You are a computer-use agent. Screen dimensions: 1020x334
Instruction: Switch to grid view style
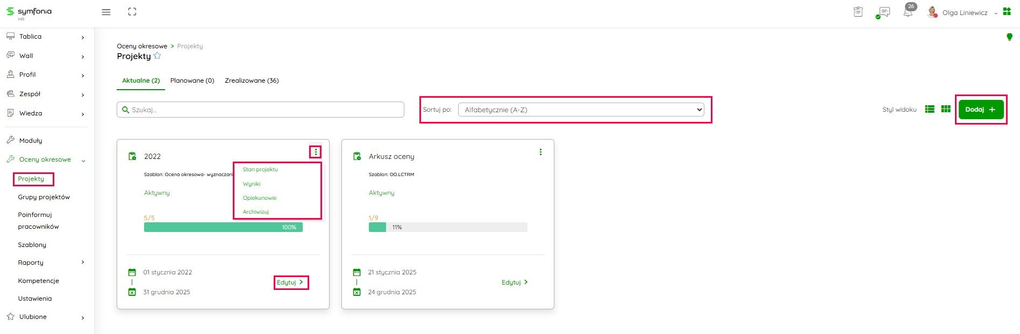(946, 110)
